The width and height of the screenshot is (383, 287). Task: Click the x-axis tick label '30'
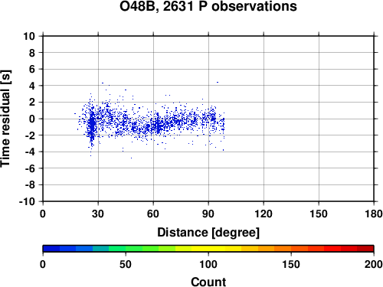[x=98, y=214]
